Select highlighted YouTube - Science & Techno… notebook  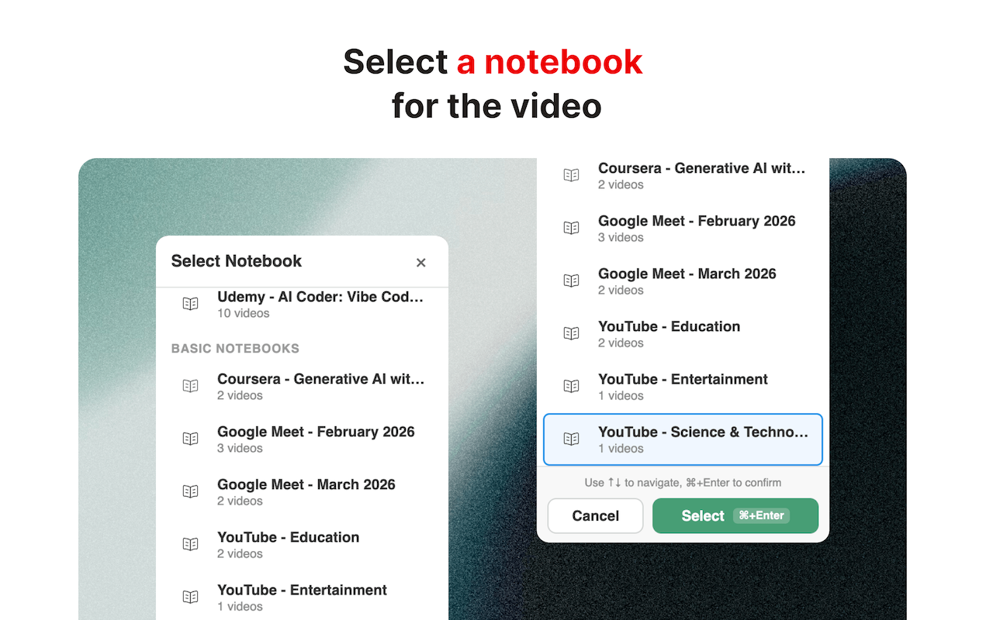683,439
